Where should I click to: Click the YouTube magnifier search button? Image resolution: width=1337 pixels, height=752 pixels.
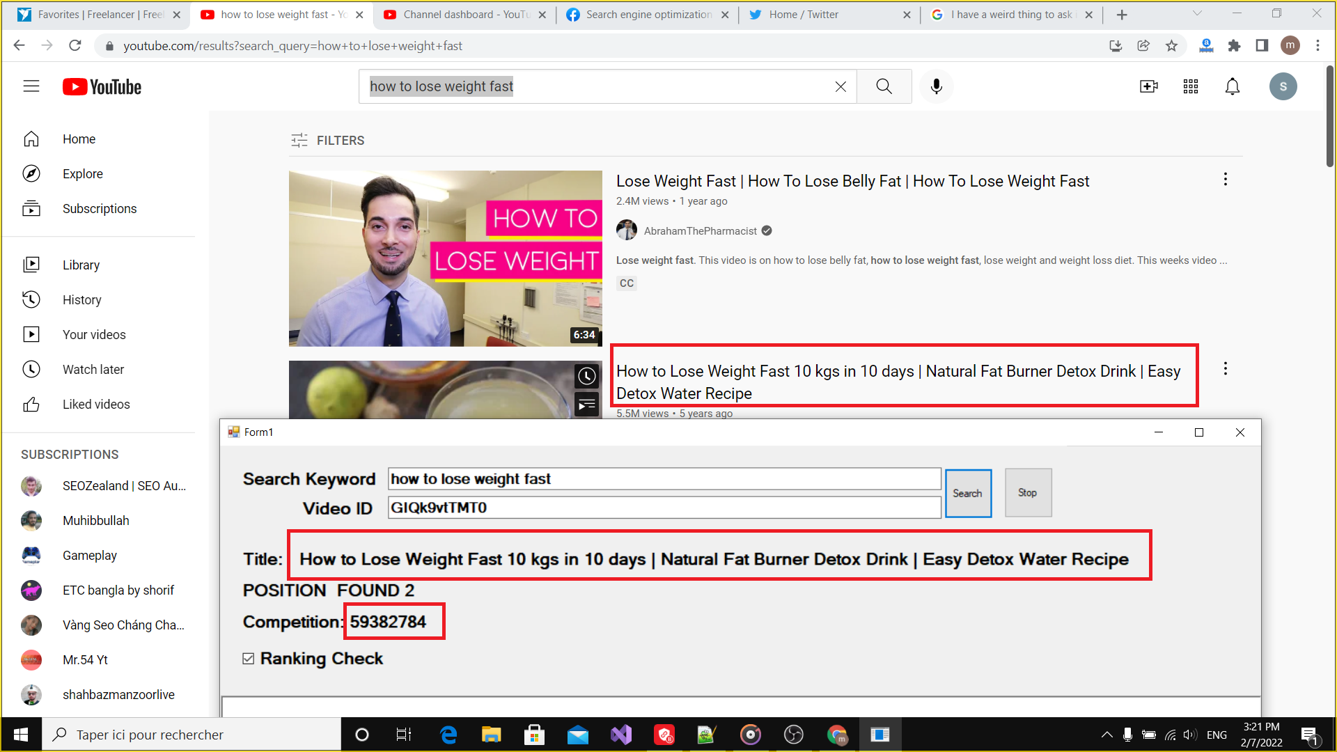884,86
